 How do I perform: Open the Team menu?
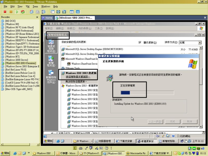[x=35, y=6]
